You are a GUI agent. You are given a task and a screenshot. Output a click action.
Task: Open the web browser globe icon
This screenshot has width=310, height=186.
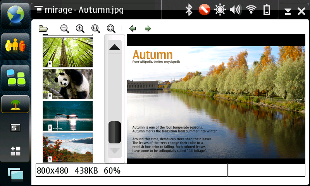[15, 14]
